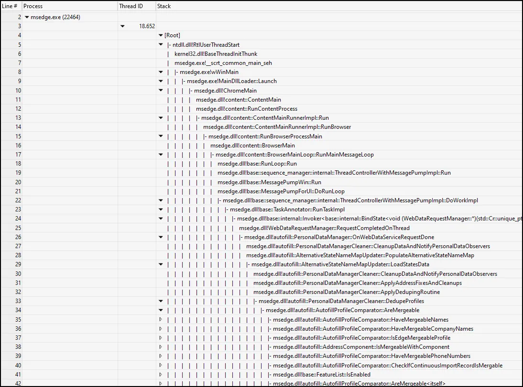
Task: Expand the HaveMergeableNames stack frame
Action: 161,320
